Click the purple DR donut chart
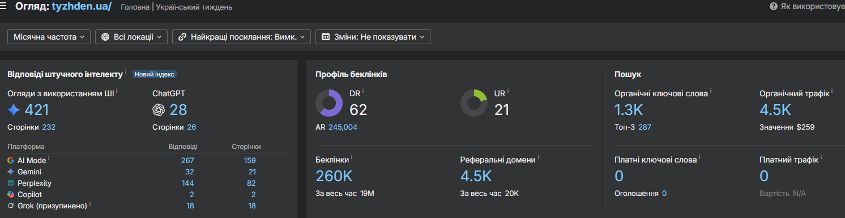 pyautogui.click(x=329, y=104)
